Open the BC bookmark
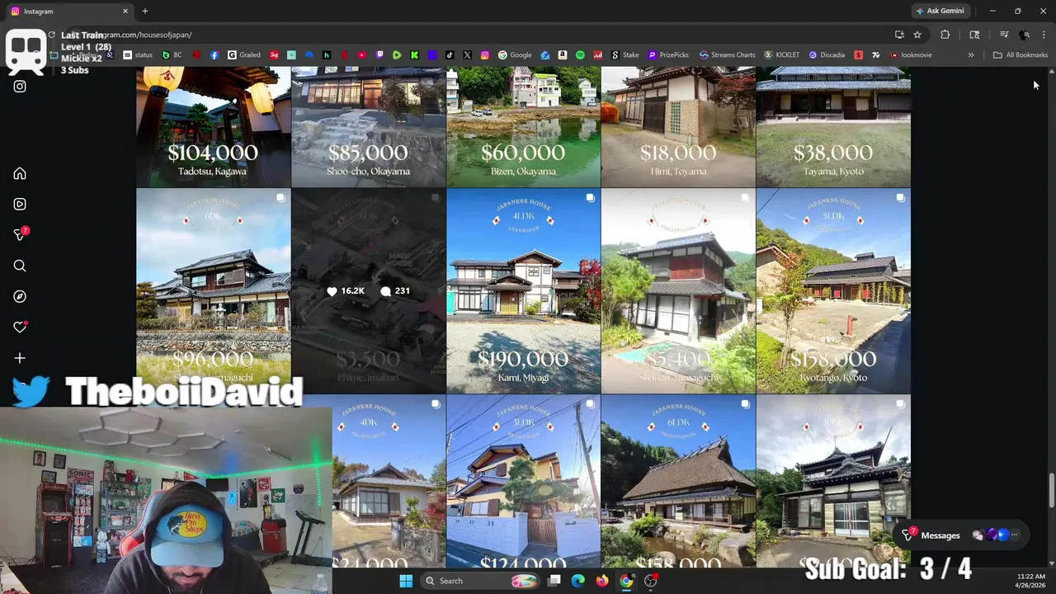Screen dimensions: 1056x594 pyautogui.click(x=172, y=55)
